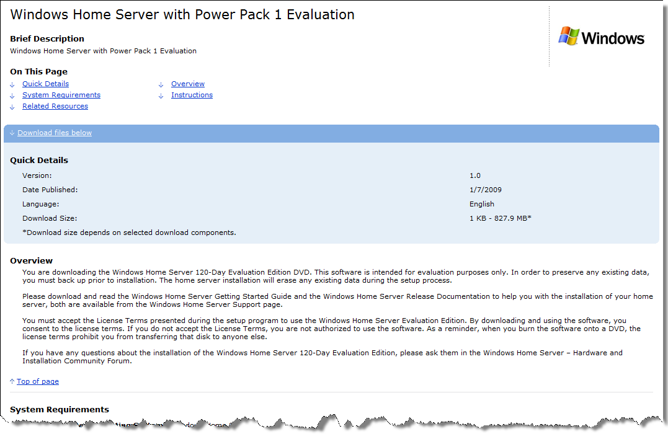Click the paragraph starting 'If you have any questions'

click(x=323, y=357)
